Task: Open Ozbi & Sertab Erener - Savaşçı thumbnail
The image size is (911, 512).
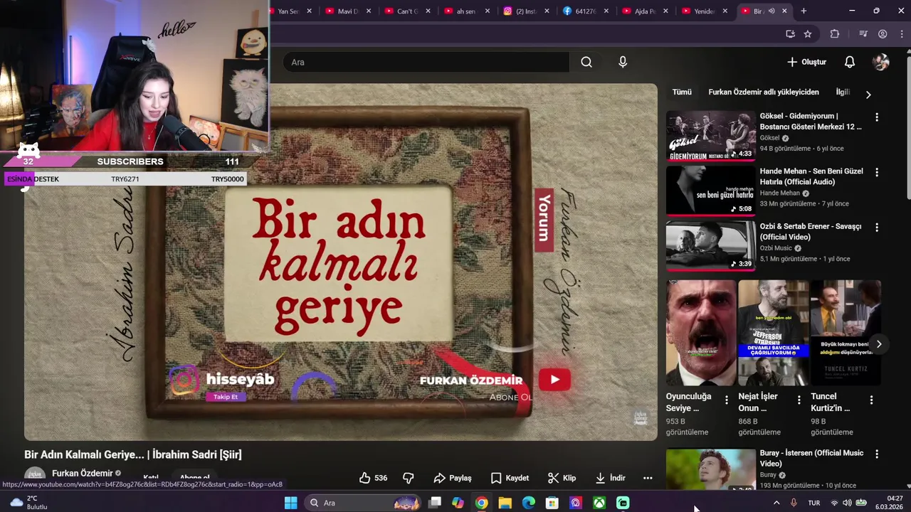Action: [710, 245]
